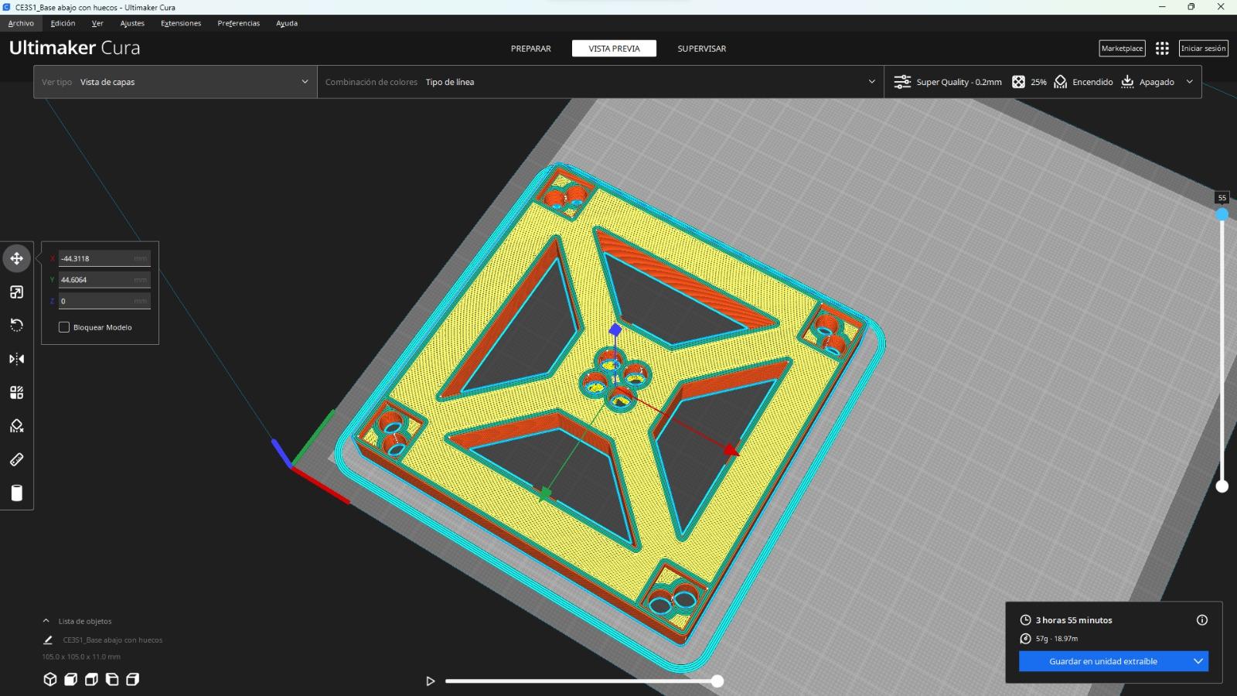Click the Y position input field
This screenshot has width=1237, height=696.
click(x=104, y=280)
